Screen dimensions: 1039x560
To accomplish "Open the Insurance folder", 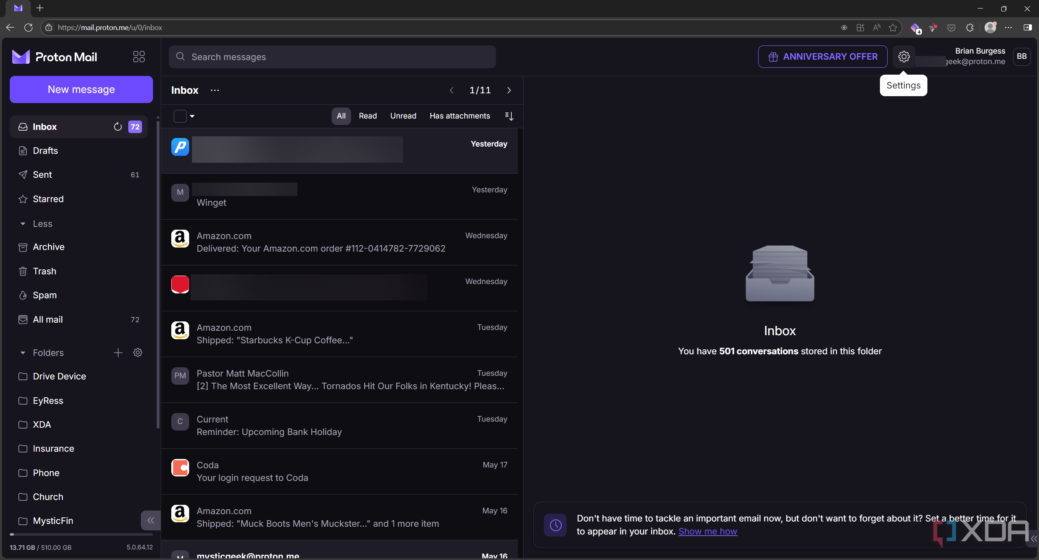I will tap(79, 449).
